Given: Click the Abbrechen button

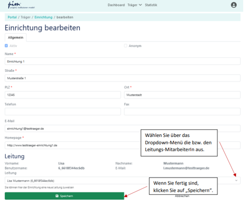Looking at the screenshot, I should tap(182, 196).
